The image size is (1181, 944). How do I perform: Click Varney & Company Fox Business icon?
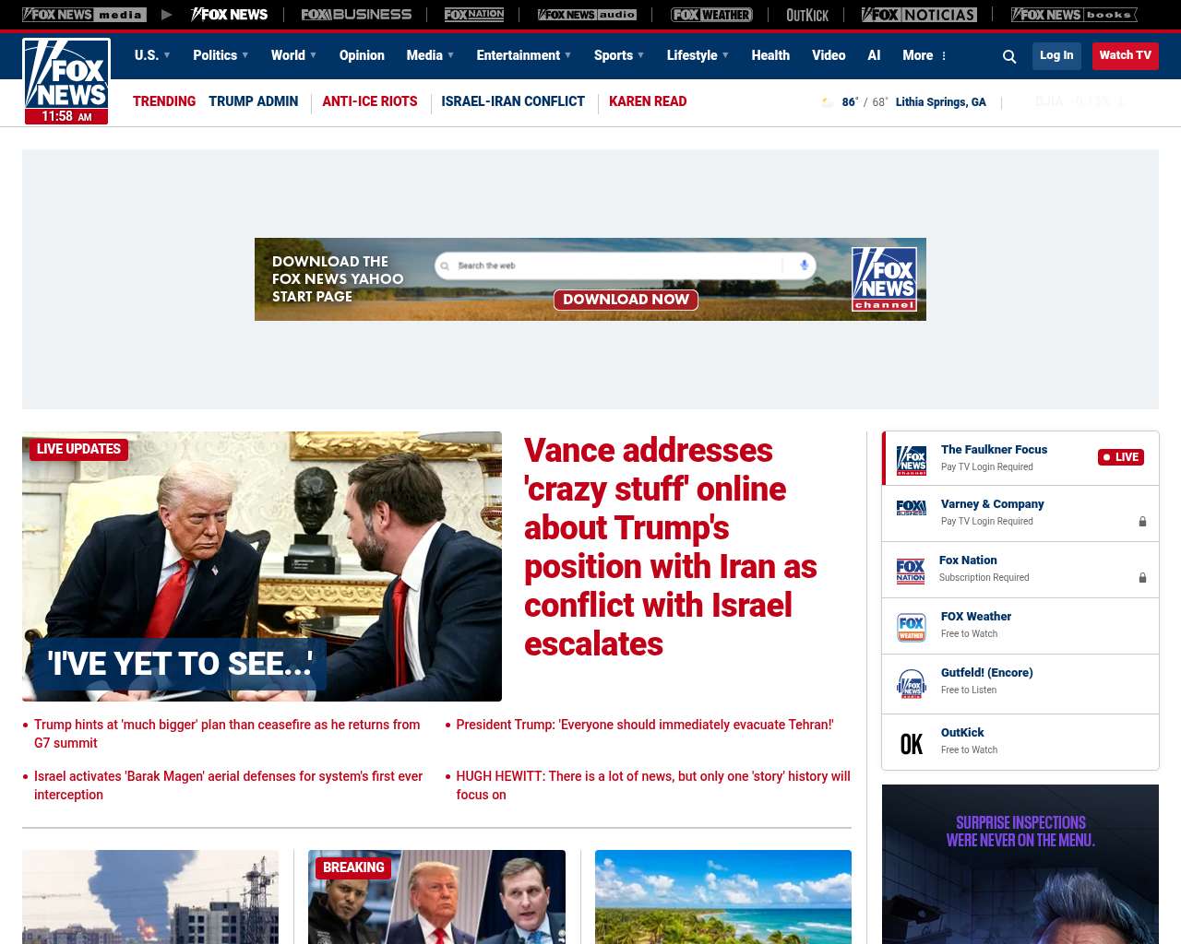click(x=912, y=508)
